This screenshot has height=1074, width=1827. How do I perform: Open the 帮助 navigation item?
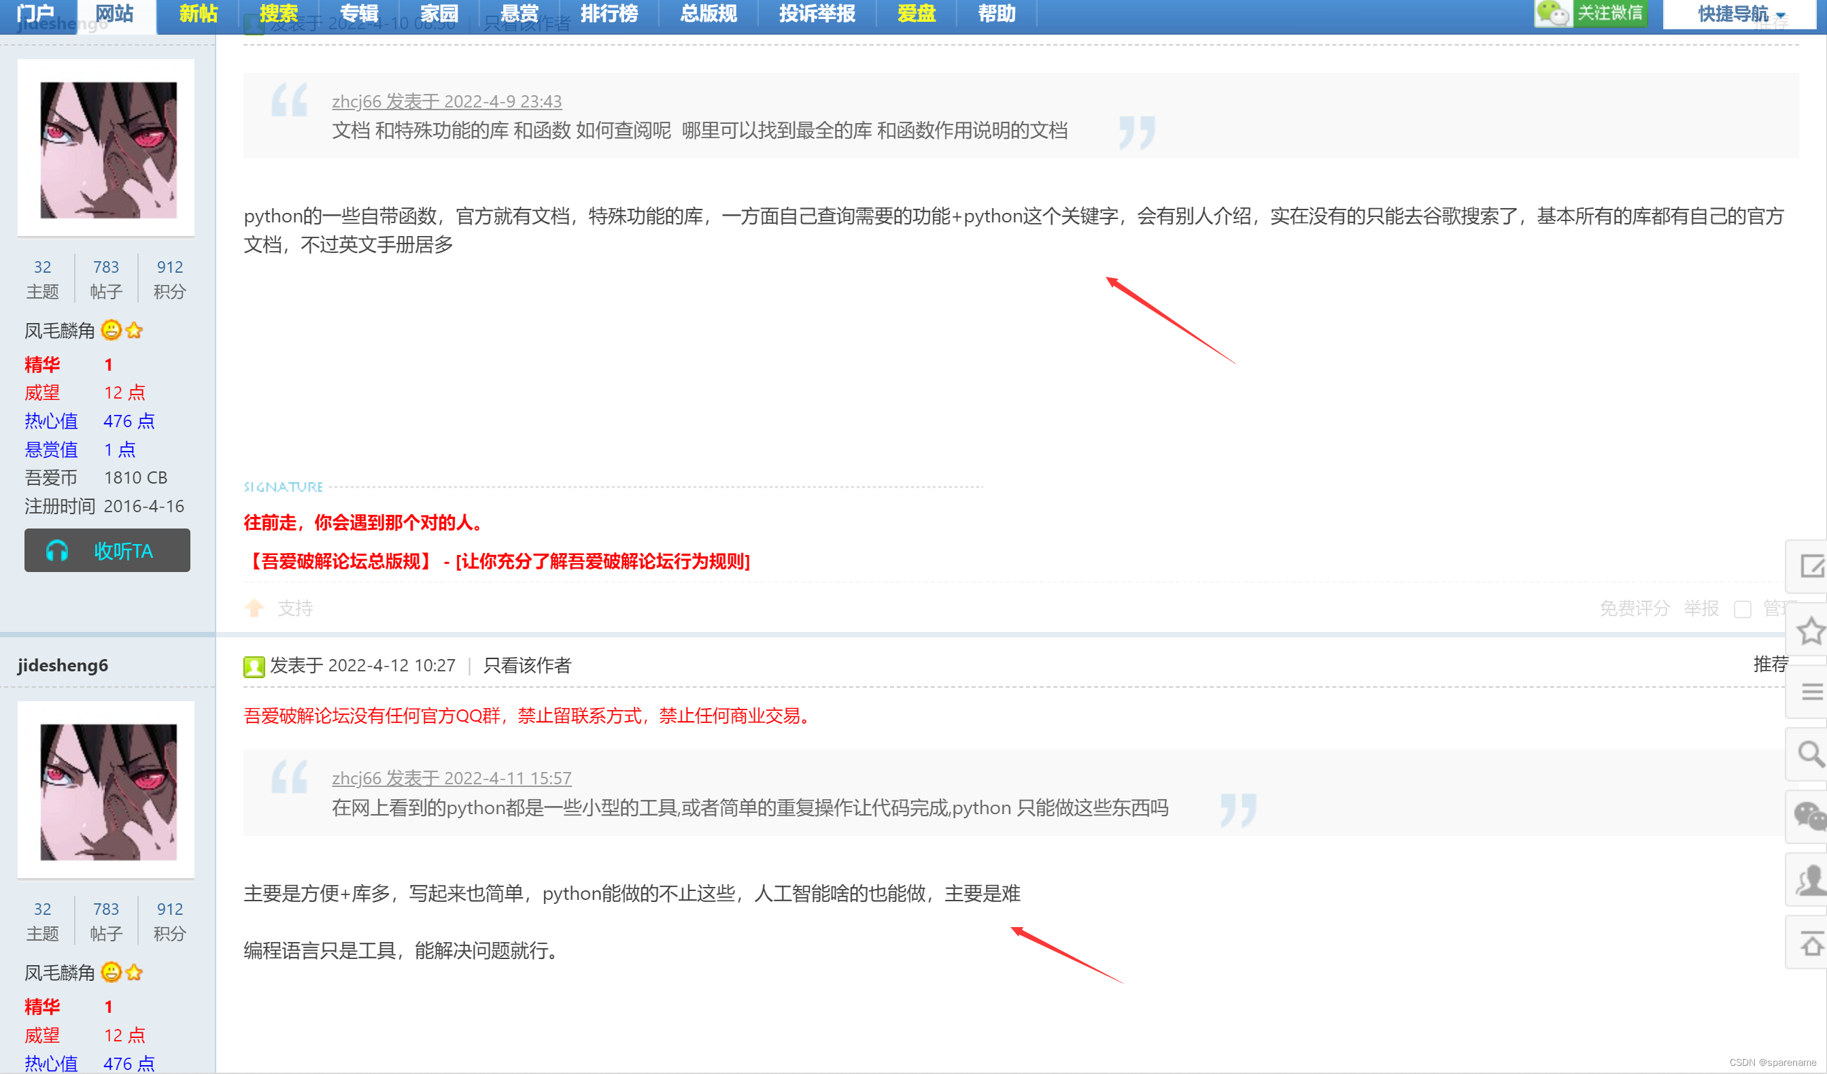coord(997,13)
